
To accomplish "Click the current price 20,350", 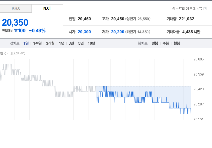I will tap(15, 22).
